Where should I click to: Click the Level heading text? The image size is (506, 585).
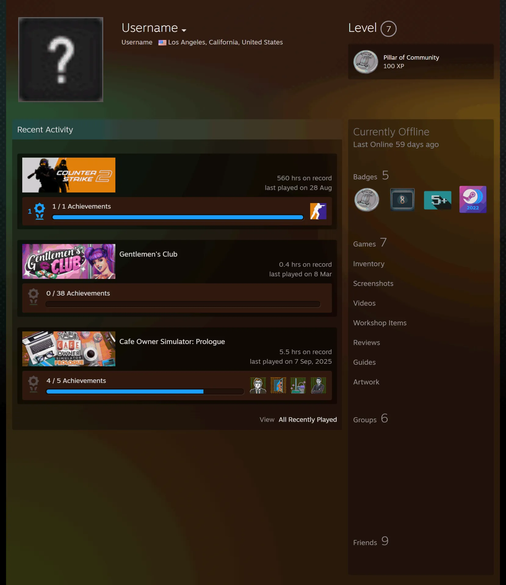coord(363,28)
